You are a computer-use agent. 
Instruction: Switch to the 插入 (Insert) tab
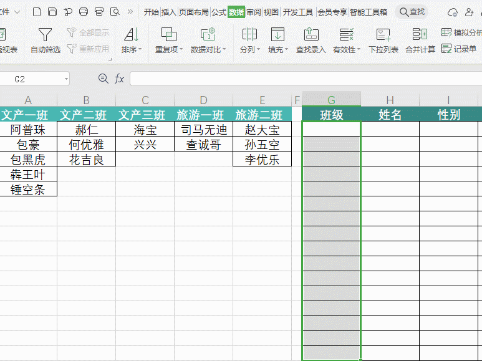point(169,12)
